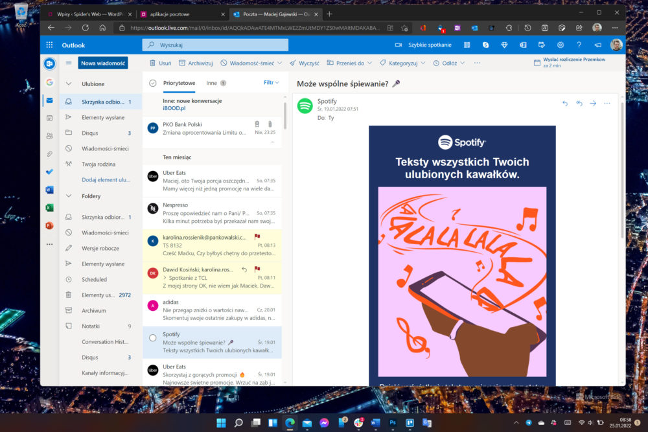The height and width of the screenshot is (432, 648).
Task: Launch Word from the left rail
Action: tap(50, 190)
